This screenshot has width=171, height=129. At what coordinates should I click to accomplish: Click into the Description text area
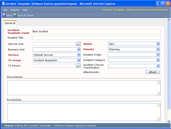click(82, 88)
